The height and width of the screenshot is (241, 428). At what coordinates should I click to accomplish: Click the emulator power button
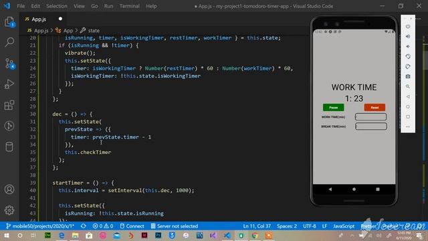pyautogui.click(x=408, y=26)
